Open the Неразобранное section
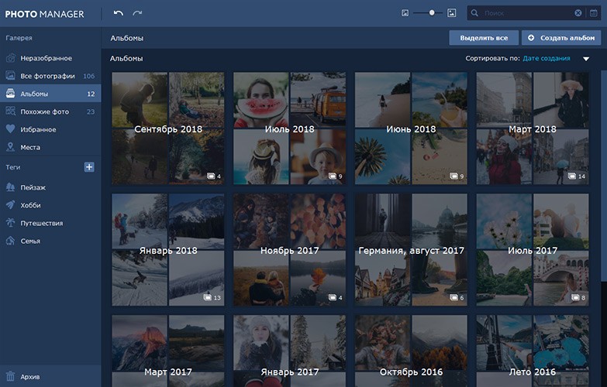The height and width of the screenshot is (387, 607). click(x=50, y=58)
